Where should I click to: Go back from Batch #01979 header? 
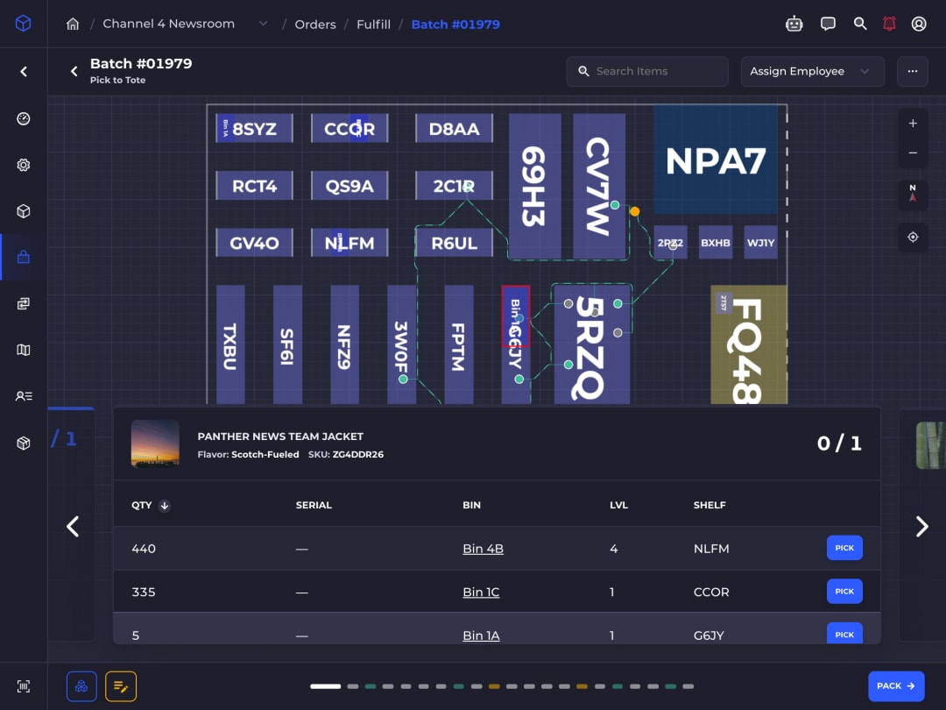click(74, 71)
